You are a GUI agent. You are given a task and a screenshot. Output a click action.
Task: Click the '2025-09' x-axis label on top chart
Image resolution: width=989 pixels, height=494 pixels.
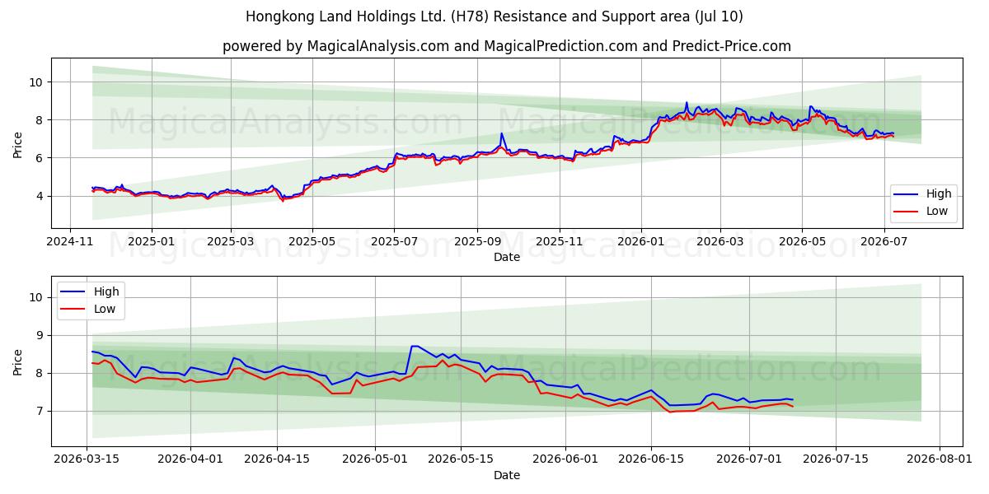click(476, 243)
